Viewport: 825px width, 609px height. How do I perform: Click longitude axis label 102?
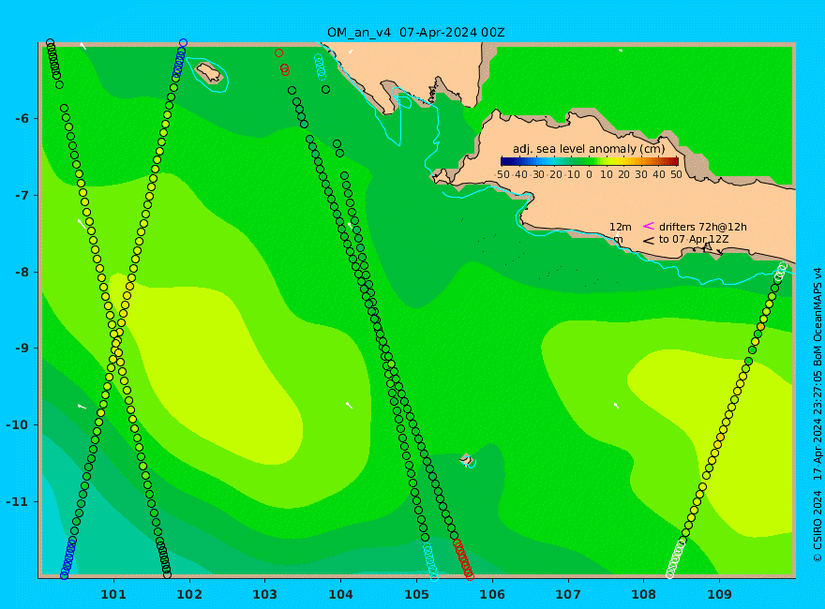188,595
